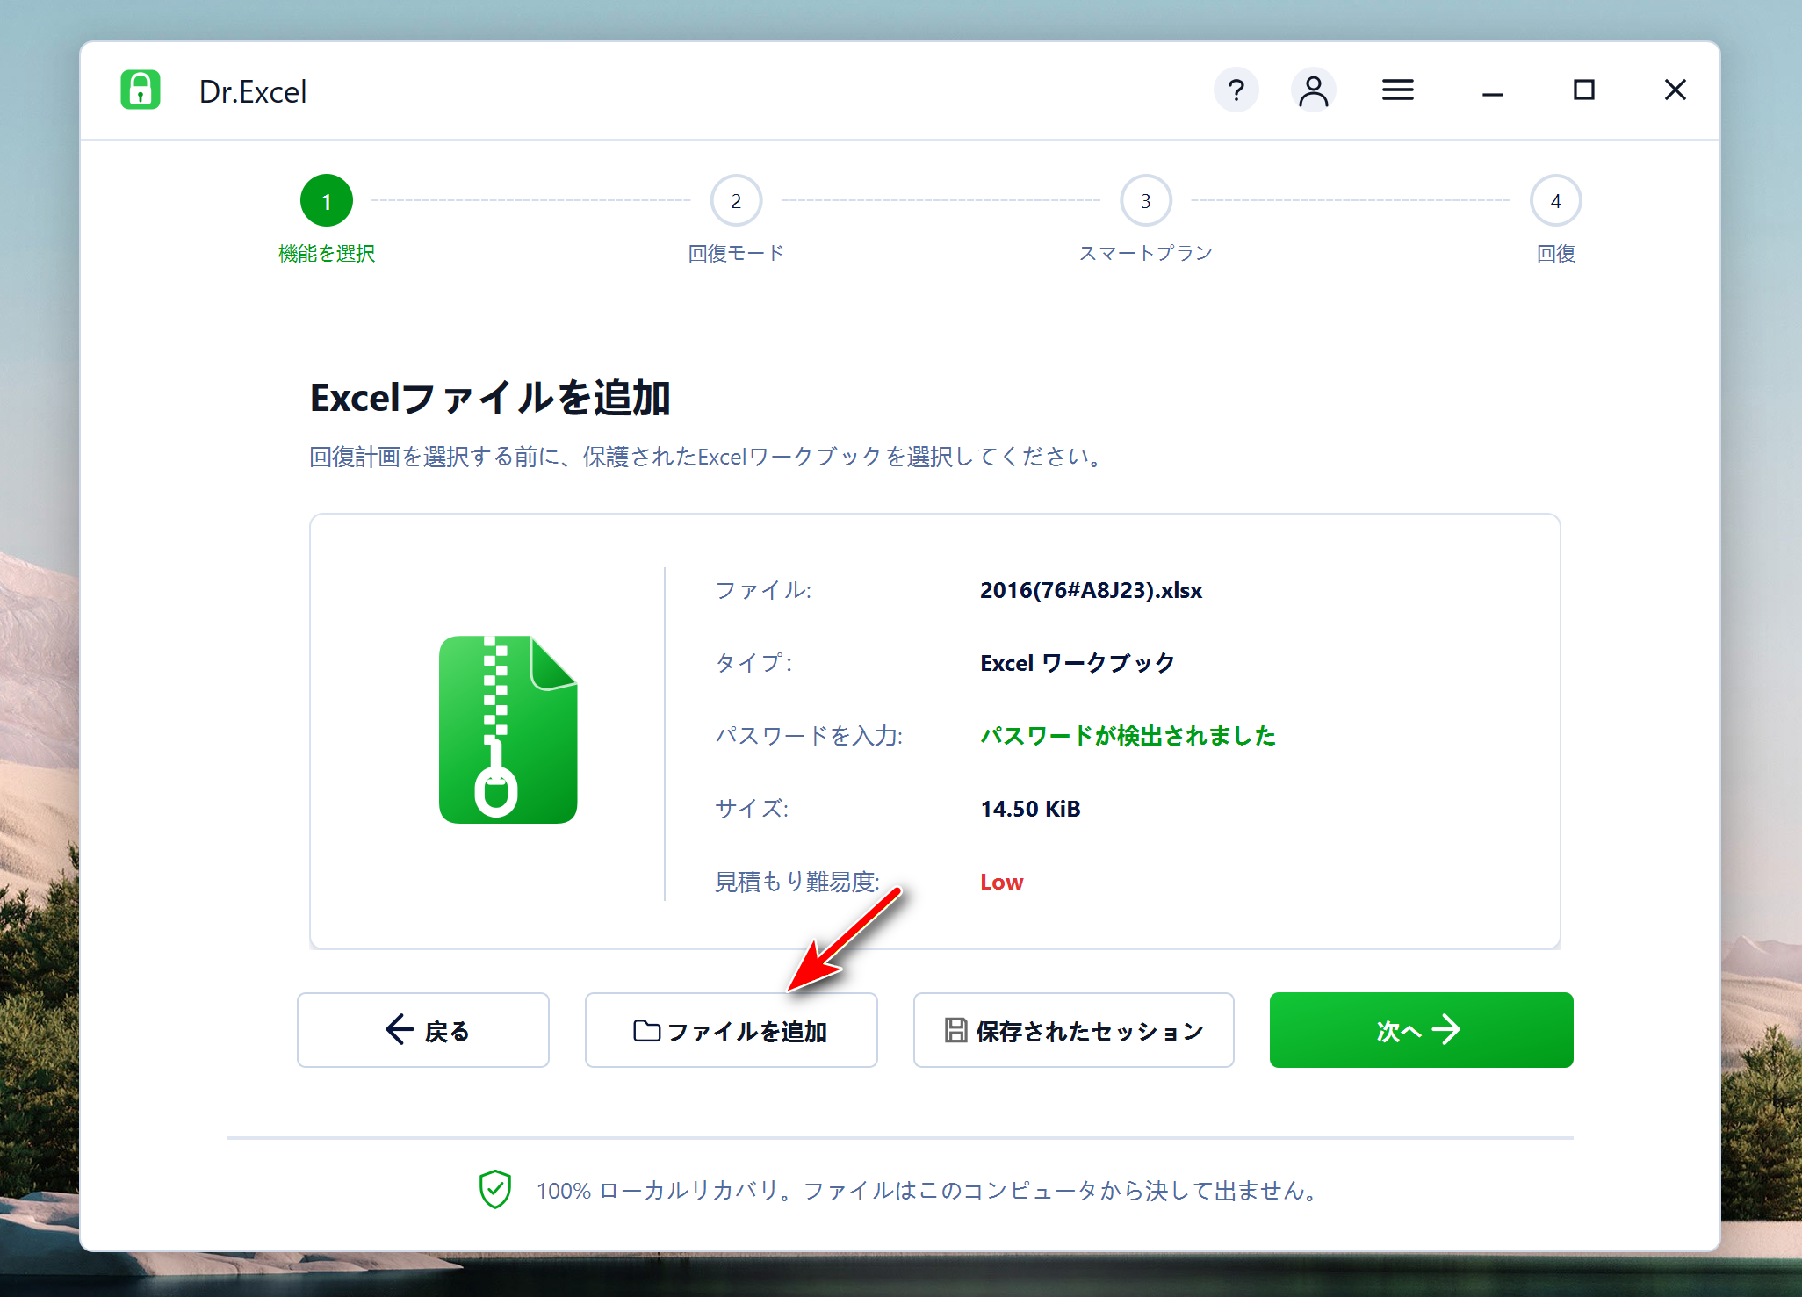Open the help question mark icon
1802x1297 pixels.
pyautogui.click(x=1236, y=90)
